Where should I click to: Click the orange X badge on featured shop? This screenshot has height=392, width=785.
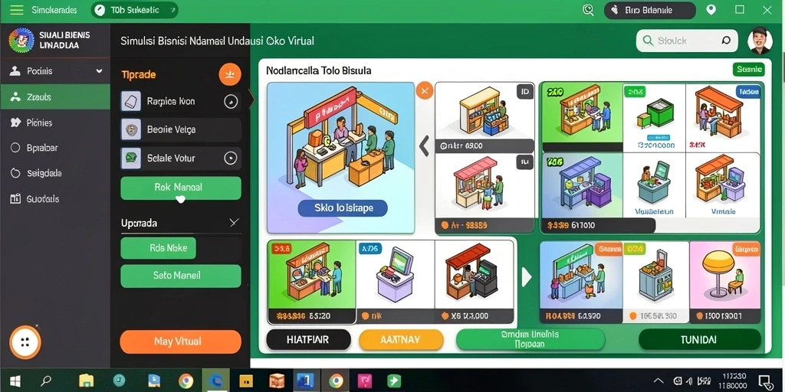(425, 90)
